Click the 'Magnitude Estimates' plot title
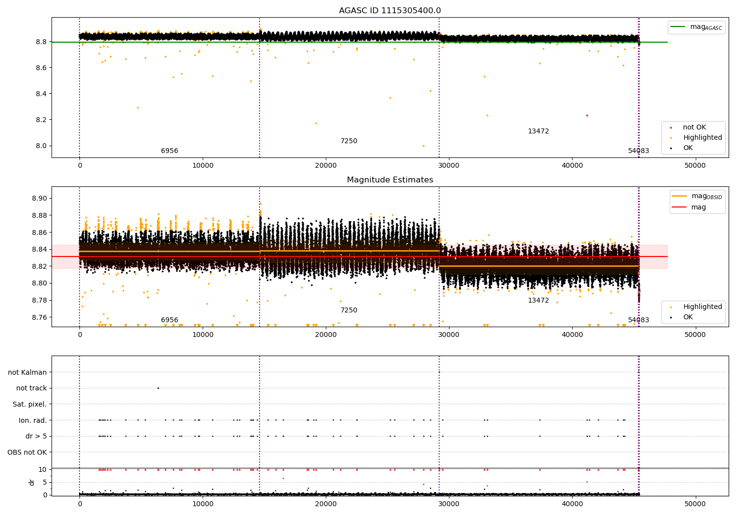The image size is (736, 515). [x=390, y=180]
